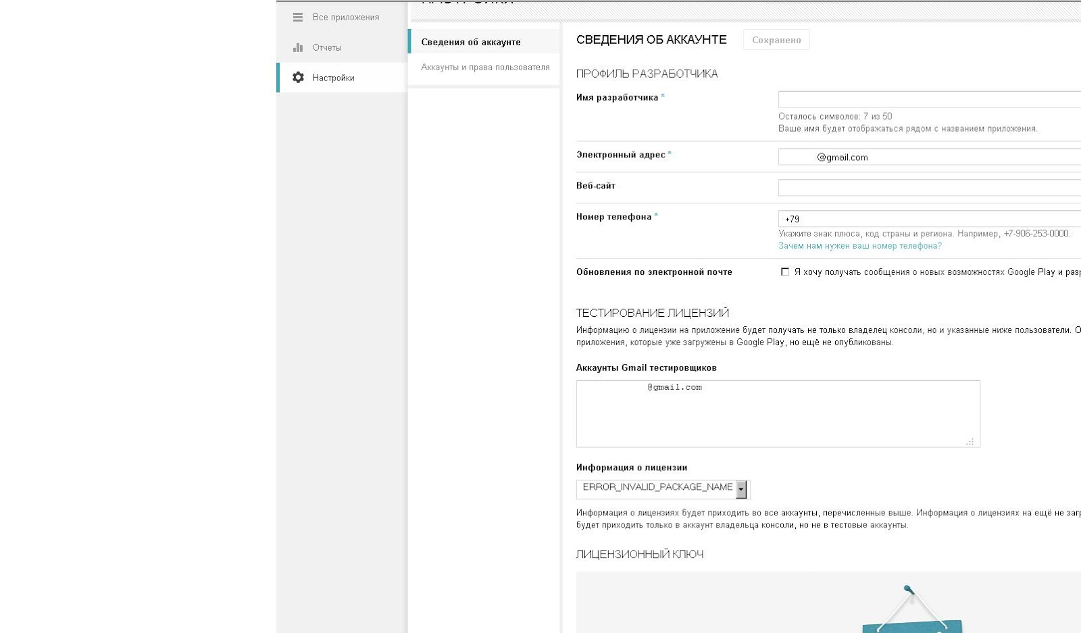Click into the 'Веб-сайт' field
The width and height of the screenshot is (1081, 633).
930,188
